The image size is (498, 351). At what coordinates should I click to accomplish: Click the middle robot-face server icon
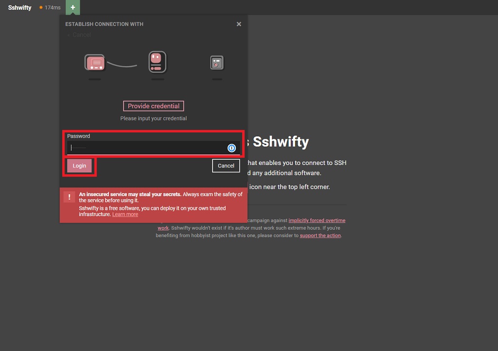pyautogui.click(x=157, y=62)
